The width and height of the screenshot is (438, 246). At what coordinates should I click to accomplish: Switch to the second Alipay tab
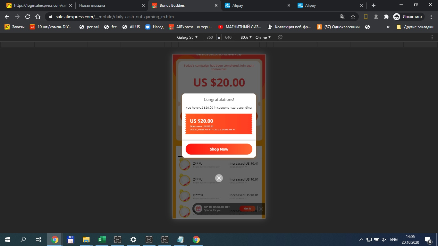point(331,5)
